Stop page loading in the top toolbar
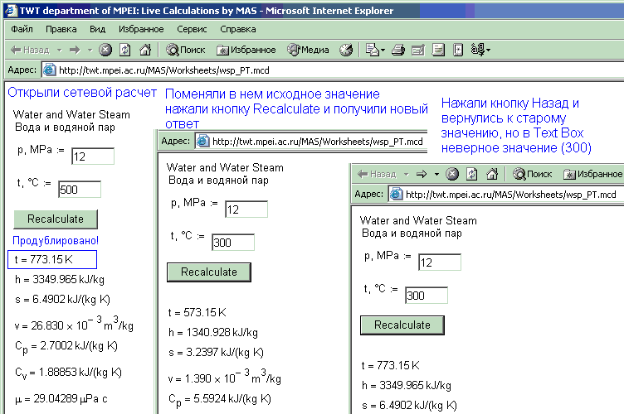The image size is (624, 414). [x=105, y=50]
